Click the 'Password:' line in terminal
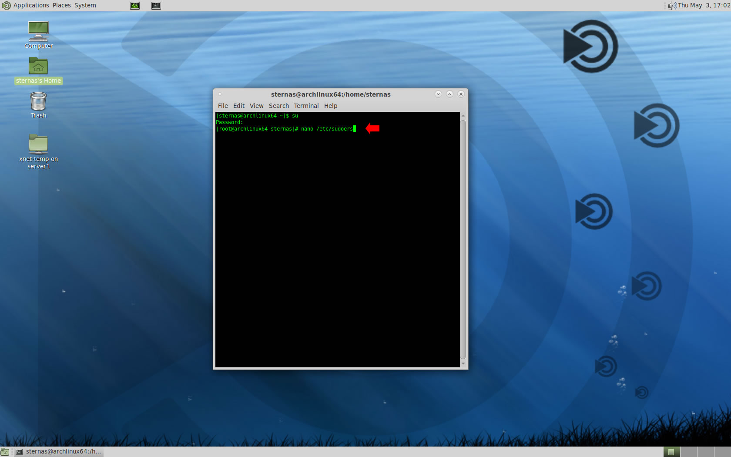 [229, 122]
